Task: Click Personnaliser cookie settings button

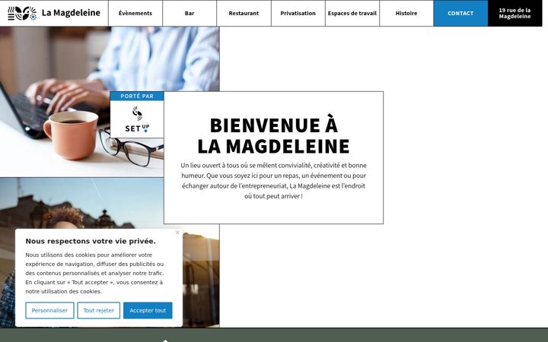Action: 49,310
